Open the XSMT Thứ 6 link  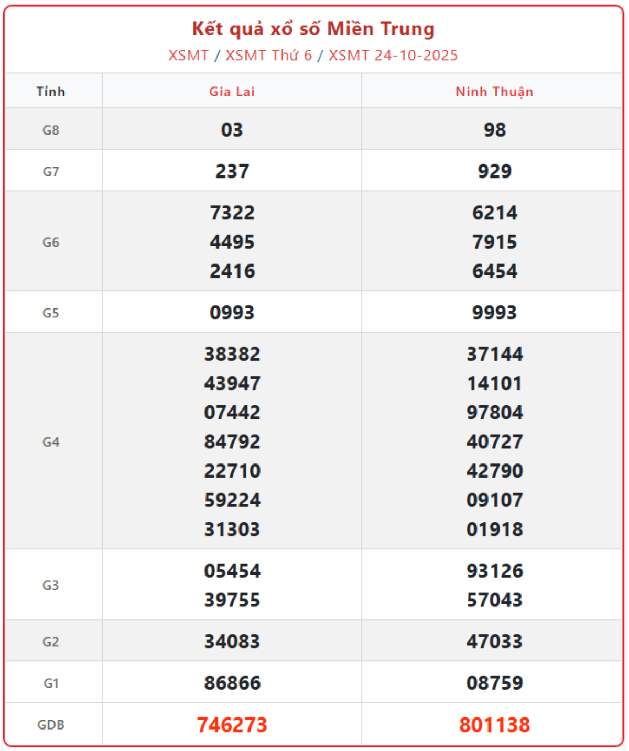coord(268,56)
